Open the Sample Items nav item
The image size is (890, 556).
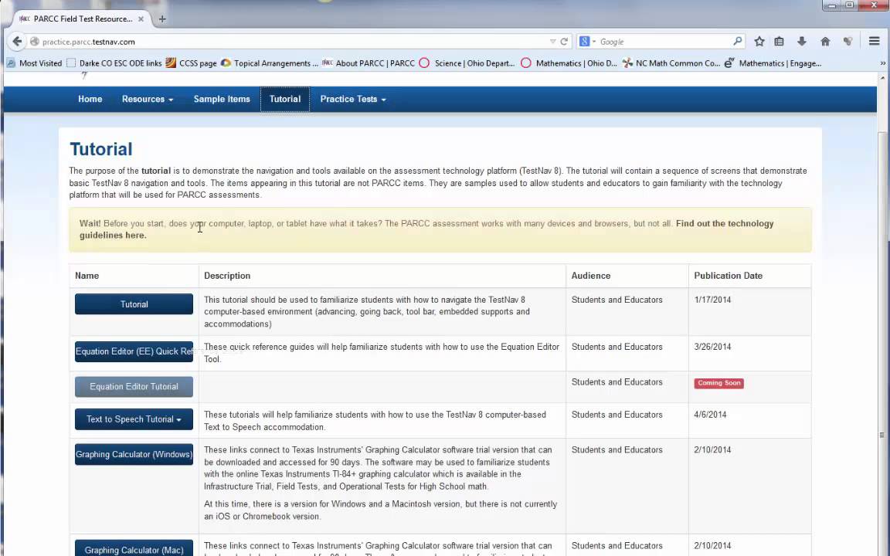pos(222,100)
